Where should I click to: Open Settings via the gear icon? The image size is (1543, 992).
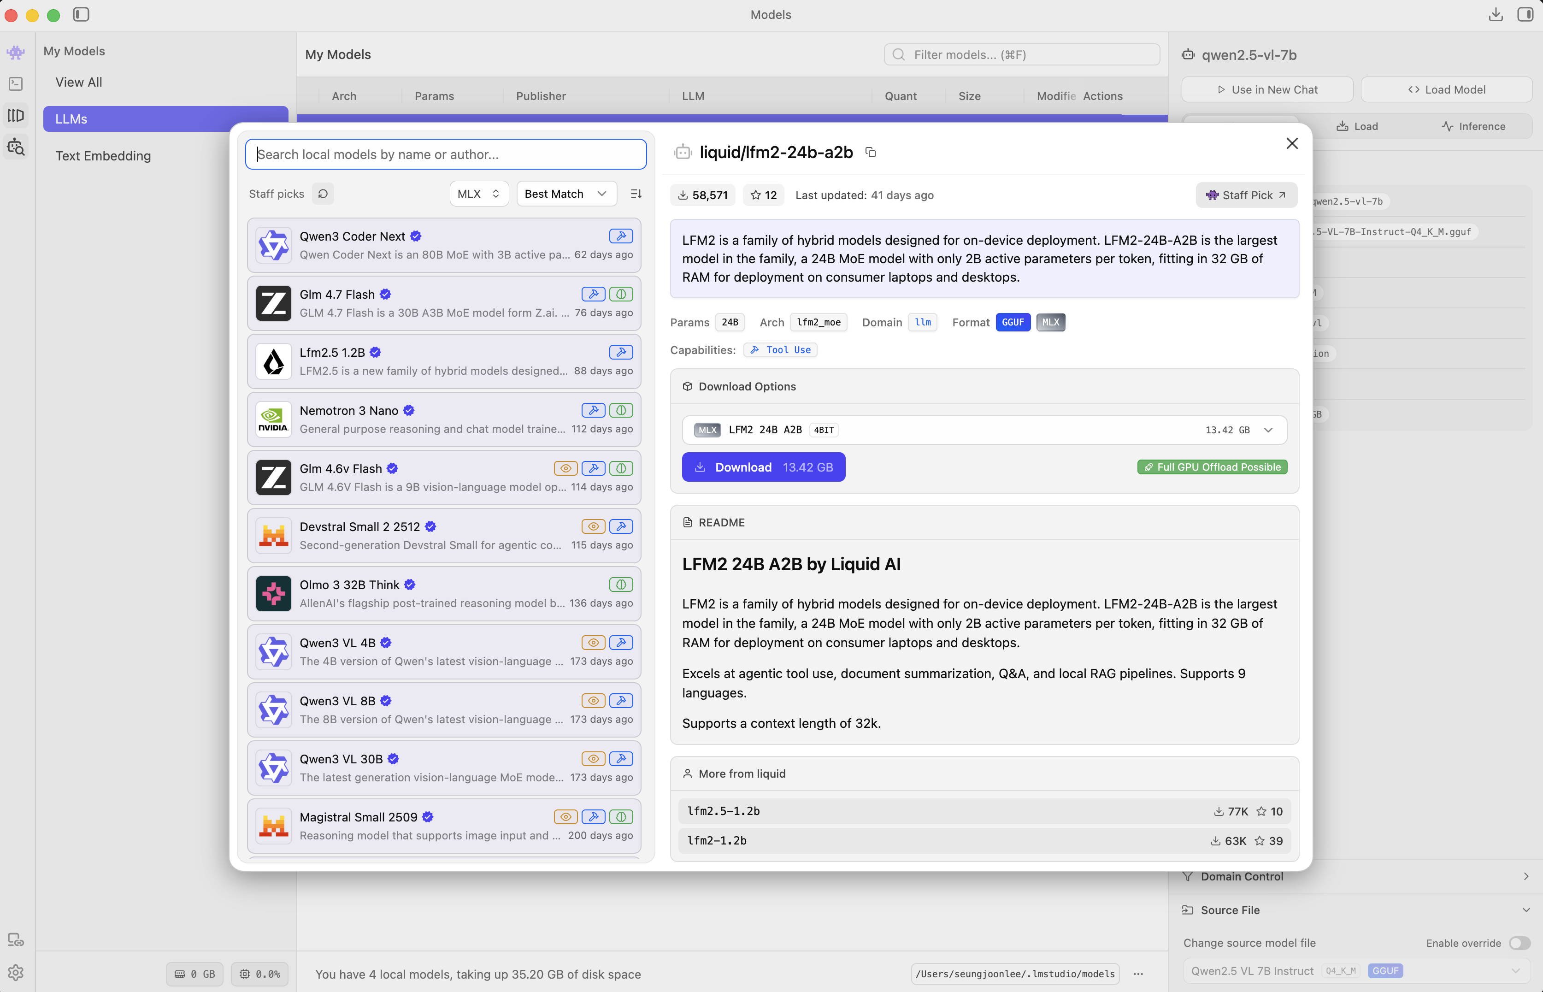tap(16, 973)
